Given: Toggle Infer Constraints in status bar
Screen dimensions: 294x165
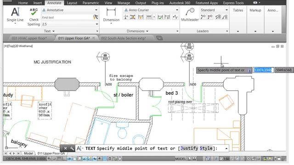Looking at the screenshot, I should click(x=49, y=159).
